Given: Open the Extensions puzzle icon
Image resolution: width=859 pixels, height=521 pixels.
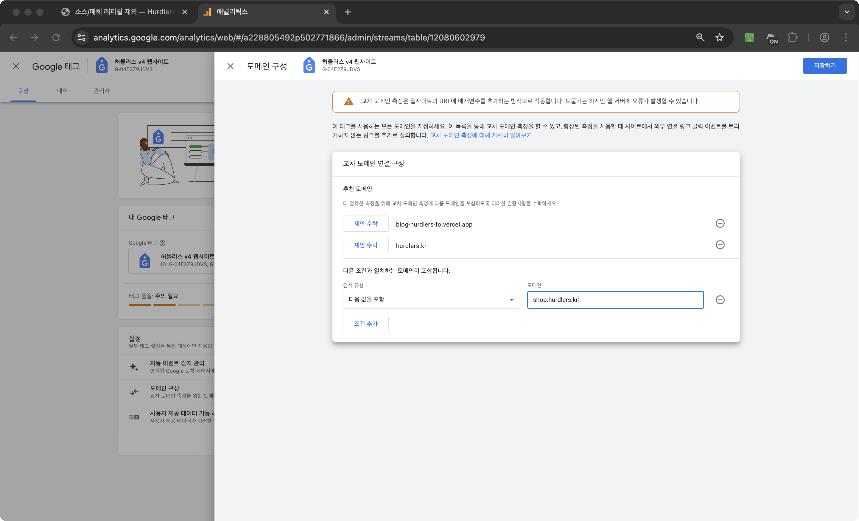Looking at the screenshot, I should [x=792, y=38].
